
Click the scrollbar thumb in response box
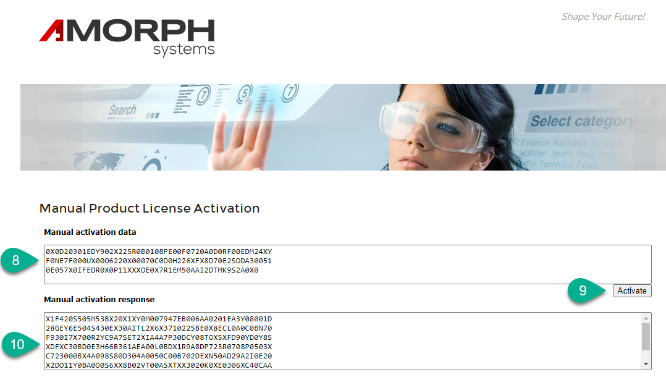click(x=646, y=337)
